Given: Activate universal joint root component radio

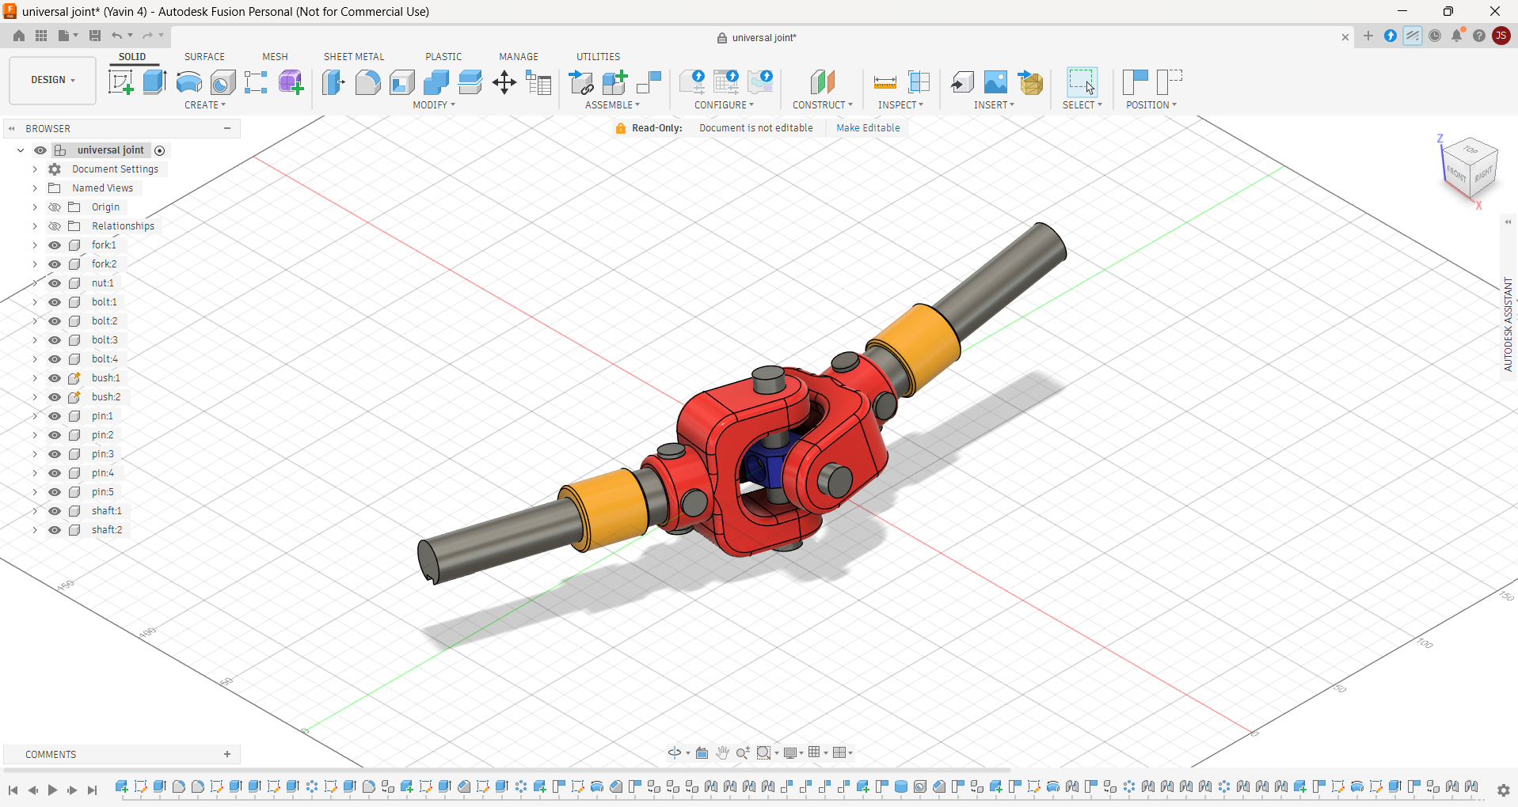Looking at the screenshot, I should (160, 150).
